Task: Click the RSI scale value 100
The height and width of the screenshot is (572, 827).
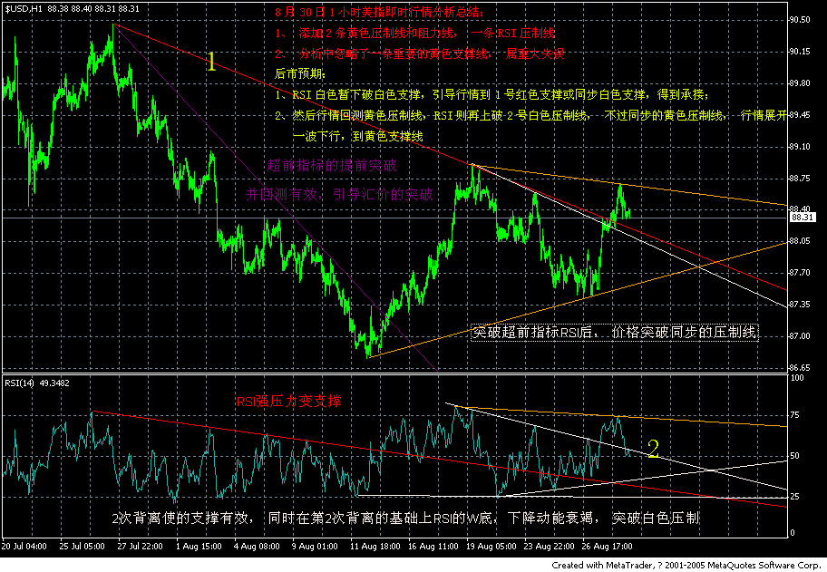Action: tap(797, 377)
